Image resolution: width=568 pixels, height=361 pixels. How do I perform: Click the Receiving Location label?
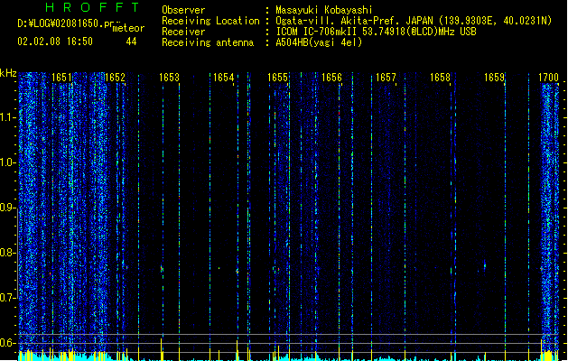[210, 21]
